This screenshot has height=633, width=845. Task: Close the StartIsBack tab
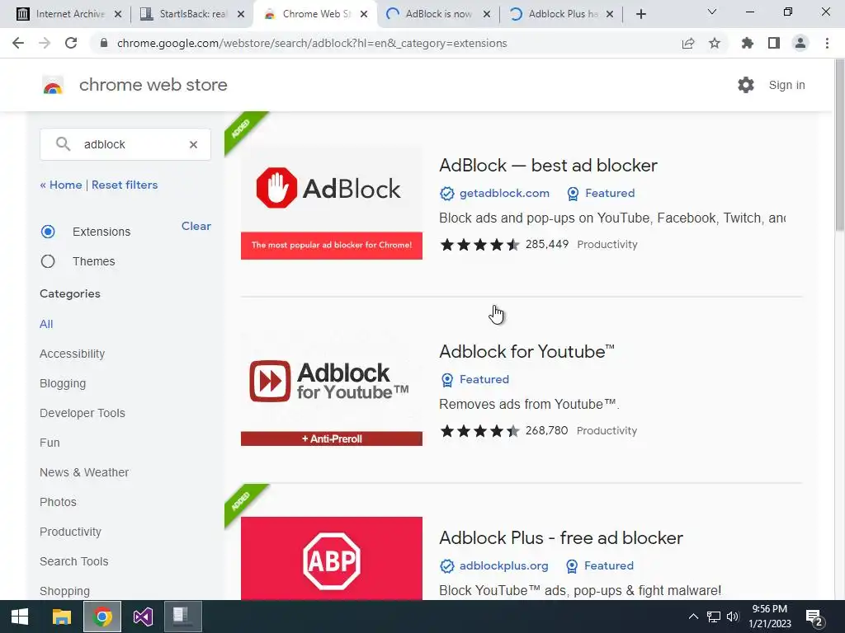(241, 15)
